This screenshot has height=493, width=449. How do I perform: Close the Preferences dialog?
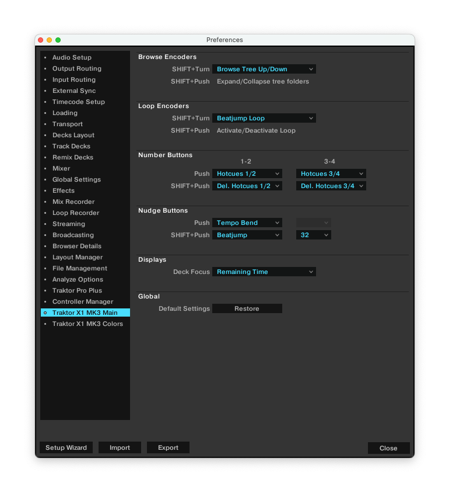click(388, 448)
